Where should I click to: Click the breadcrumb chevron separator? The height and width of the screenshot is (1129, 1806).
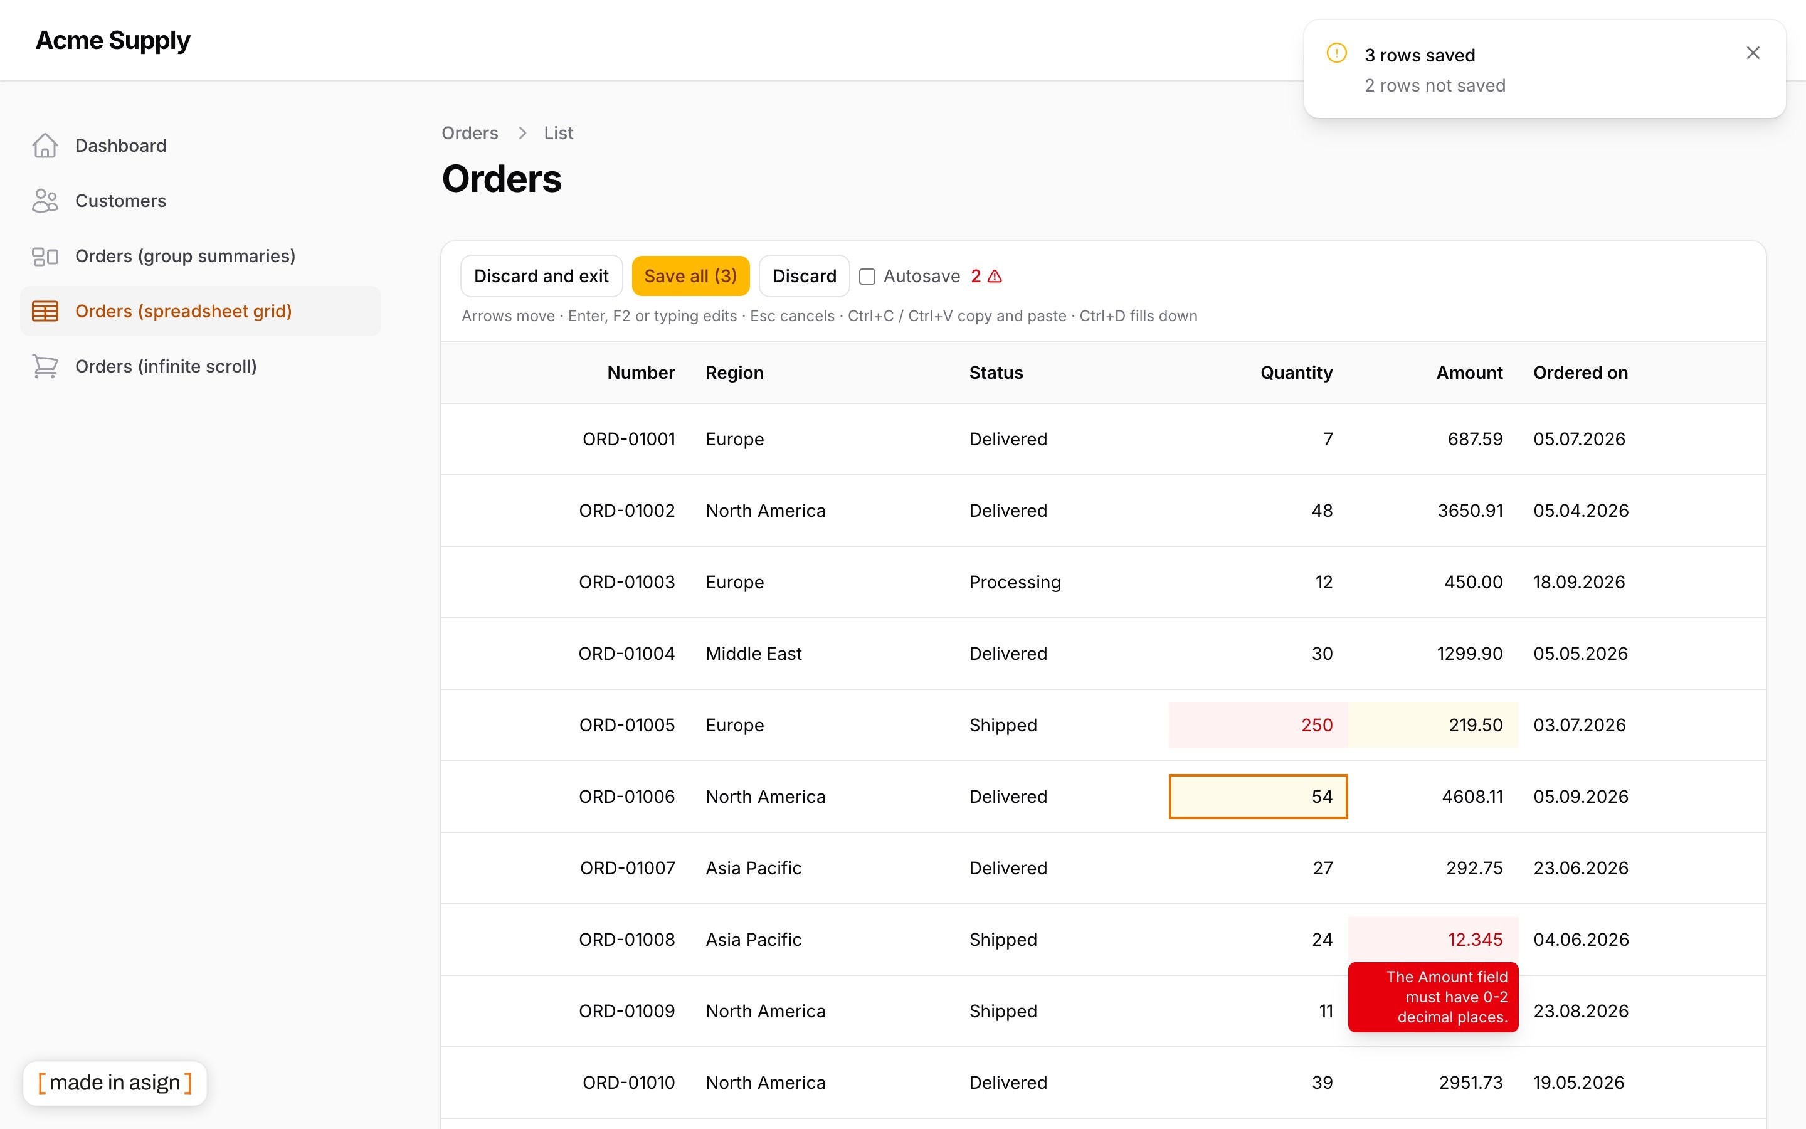point(522,133)
